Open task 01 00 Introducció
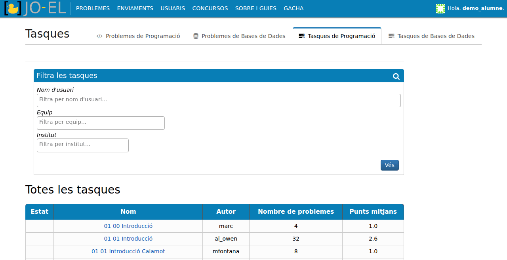507x260 pixels. coord(128,226)
